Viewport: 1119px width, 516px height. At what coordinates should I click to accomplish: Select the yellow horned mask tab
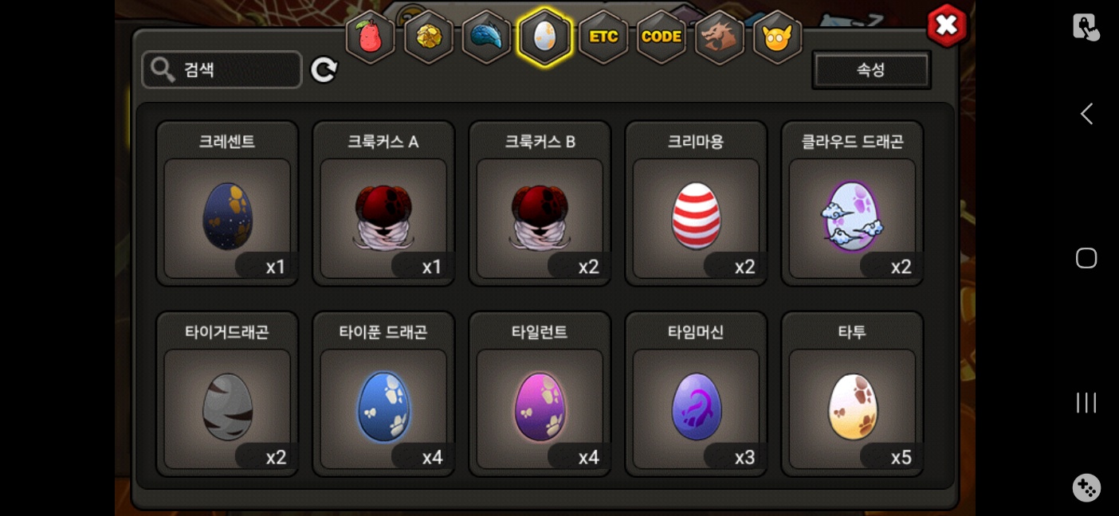point(777,37)
